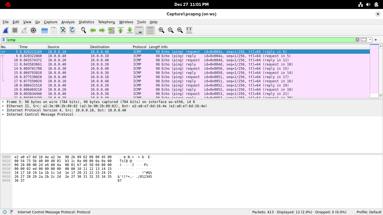Open the Analyze menu

(68, 22)
